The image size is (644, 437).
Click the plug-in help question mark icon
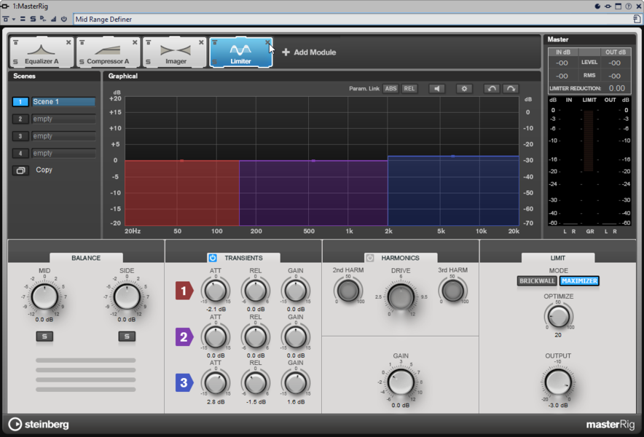pyautogui.click(x=629, y=6)
